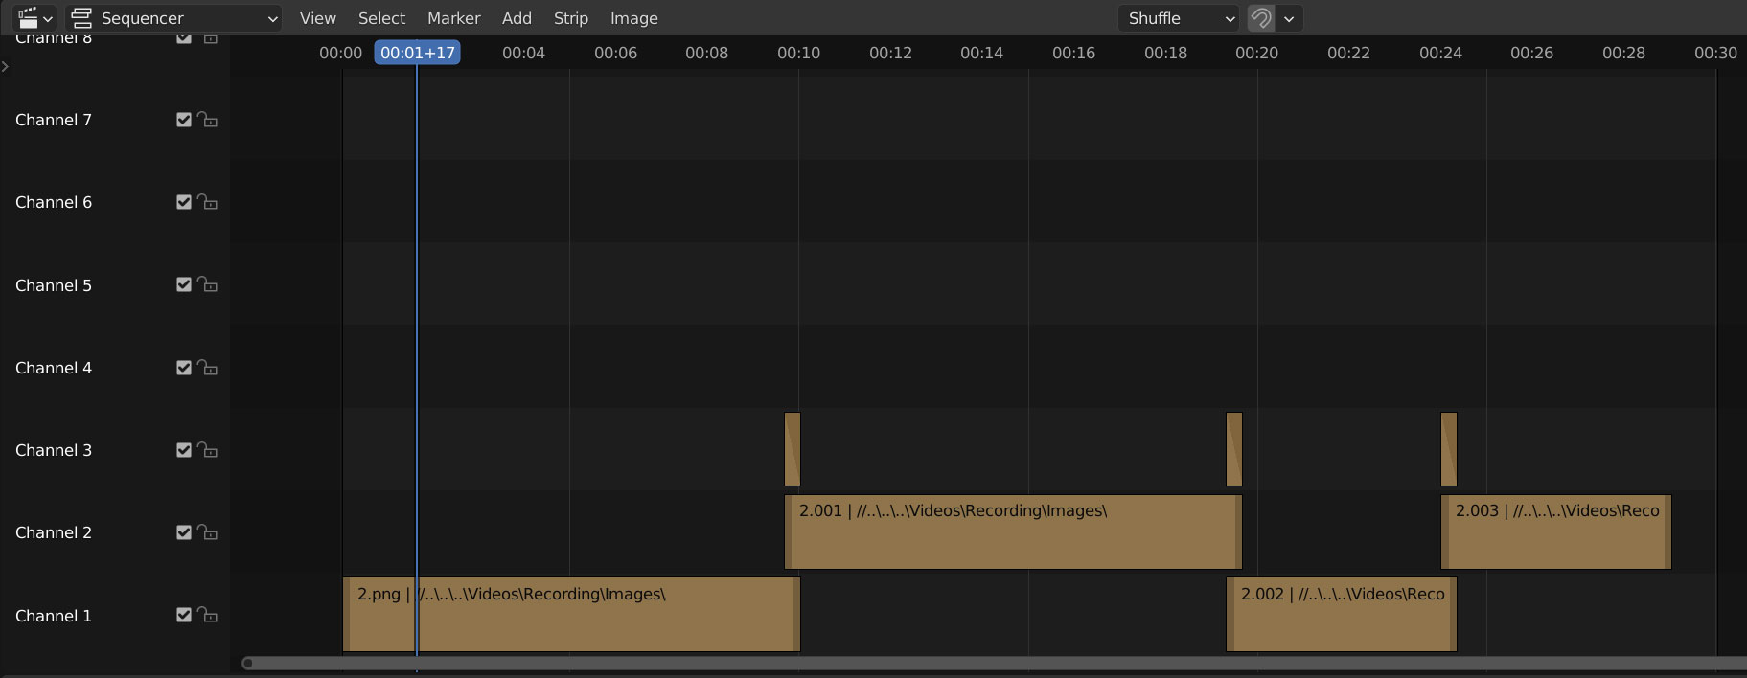Lock Channel 3 with padlock icon
1747x678 pixels.
(x=207, y=450)
